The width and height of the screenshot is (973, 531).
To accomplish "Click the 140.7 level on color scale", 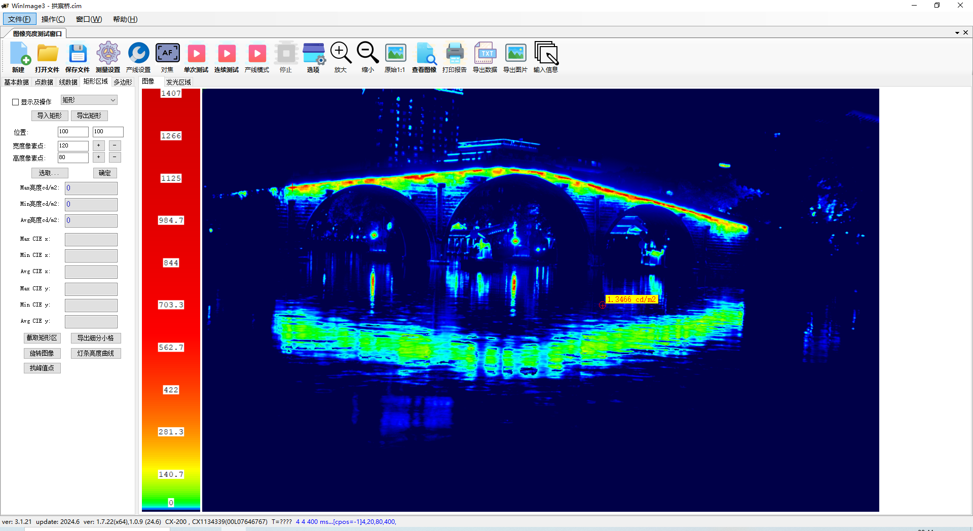I will click(x=171, y=474).
